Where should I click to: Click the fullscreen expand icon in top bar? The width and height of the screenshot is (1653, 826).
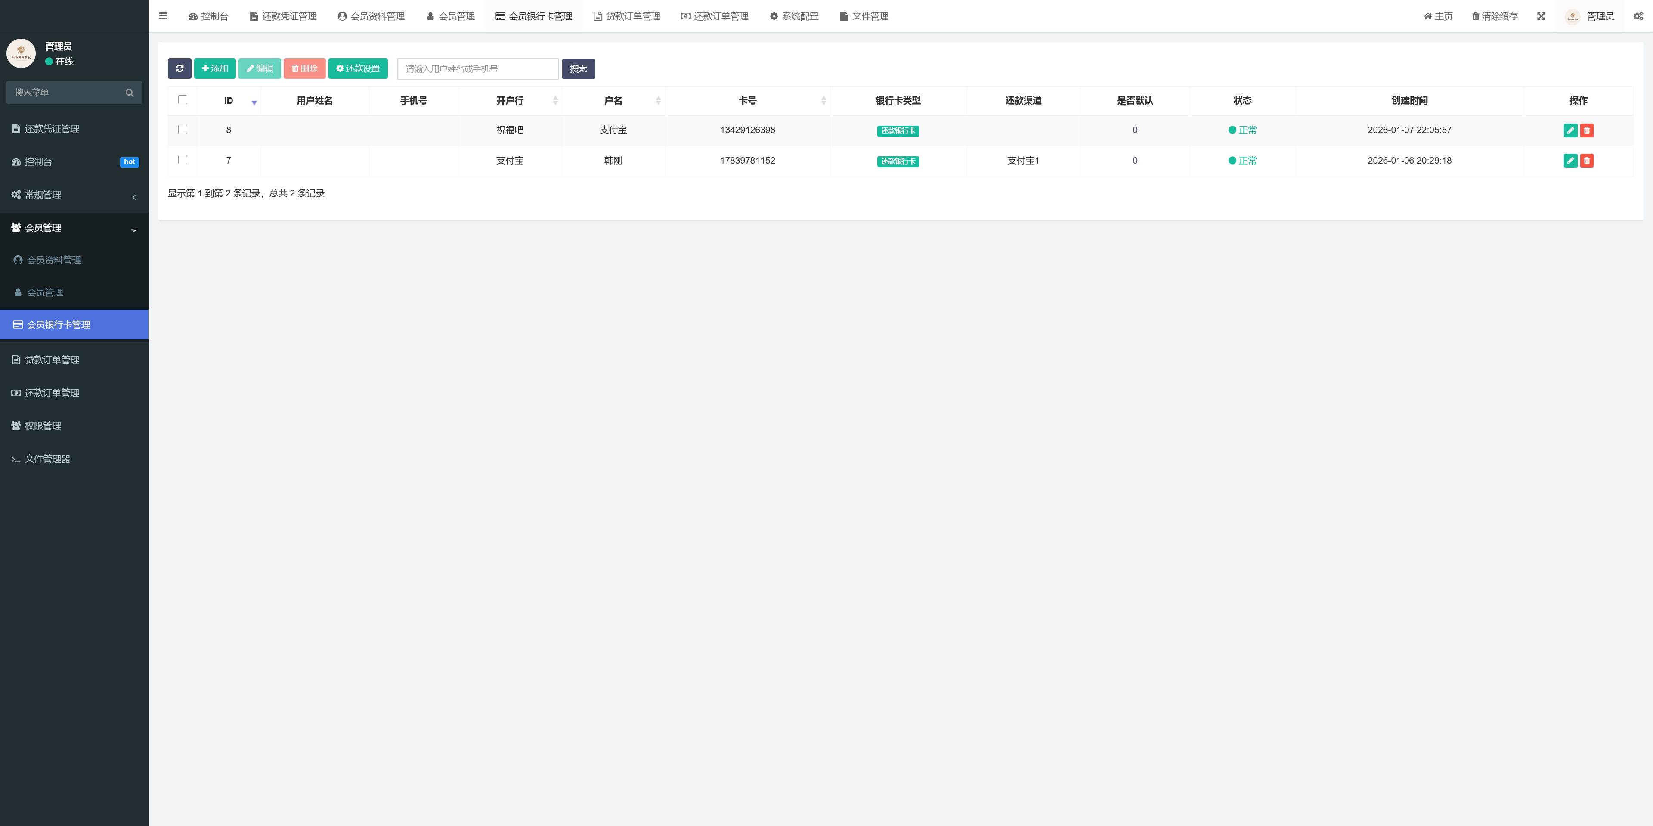coord(1541,16)
